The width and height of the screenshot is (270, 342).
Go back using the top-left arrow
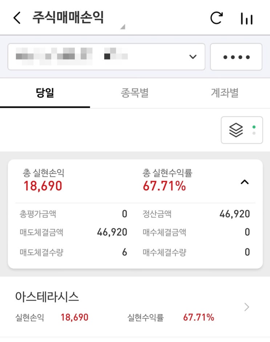click(17, 18)
